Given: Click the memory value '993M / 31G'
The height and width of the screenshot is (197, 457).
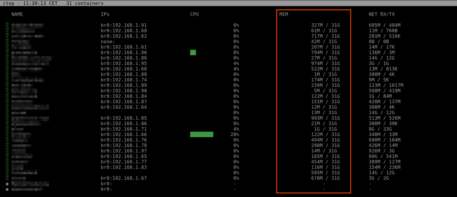Looking at the screenshot, I should [325, 118].
